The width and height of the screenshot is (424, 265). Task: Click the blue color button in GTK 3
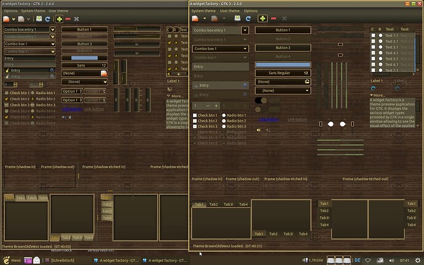coord(283,65)
